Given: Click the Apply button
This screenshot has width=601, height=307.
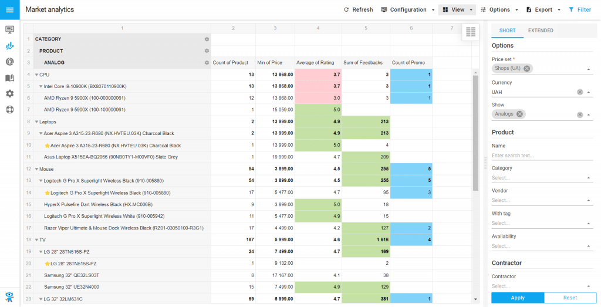Looking at the screenshot, I should pos(518,298).
